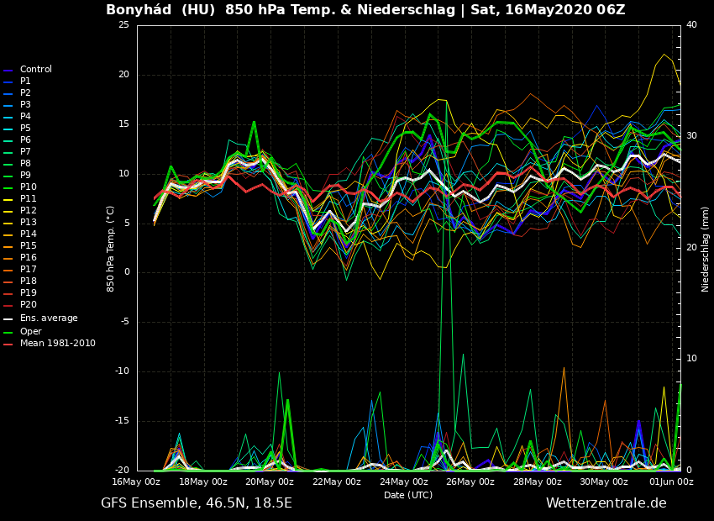Select the P10 legend entry
The height and width of the screenshot is (521, 714).
point(28,187)
